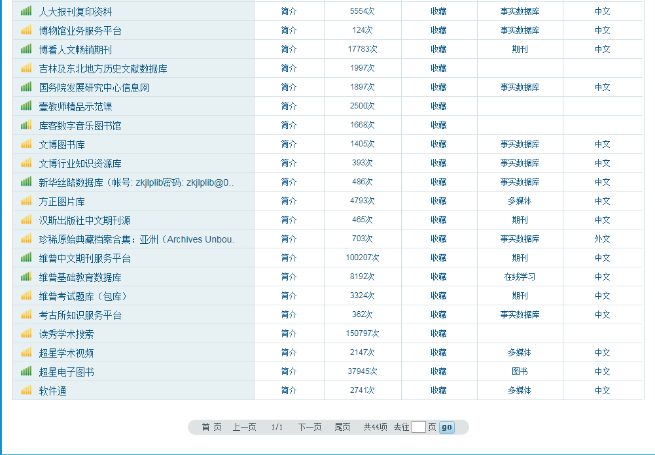Click 收藏 for 超星学术视频
Viewport: 655px width, 455px height.
[x=438, y=352]
